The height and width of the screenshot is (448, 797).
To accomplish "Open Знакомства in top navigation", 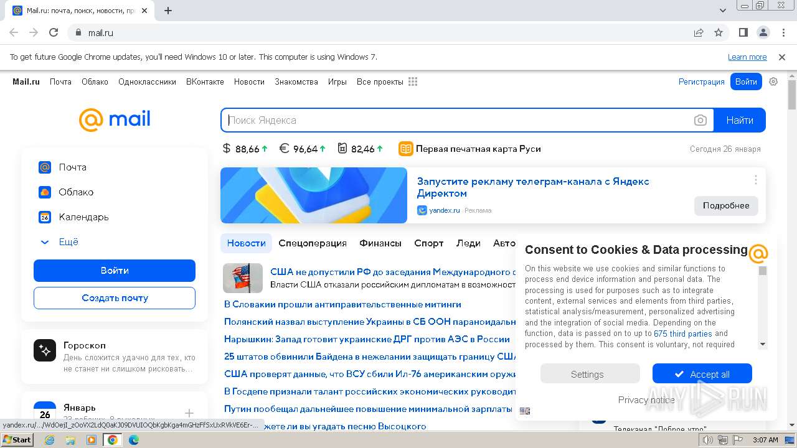I will (x=296, y=82).
